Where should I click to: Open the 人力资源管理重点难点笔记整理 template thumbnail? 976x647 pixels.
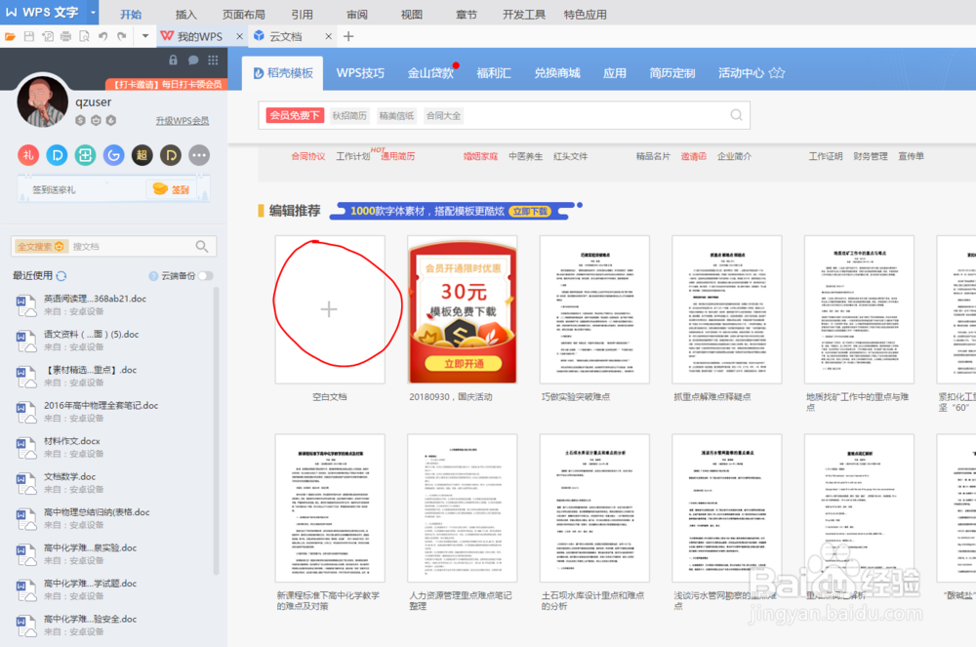[463, 508]
